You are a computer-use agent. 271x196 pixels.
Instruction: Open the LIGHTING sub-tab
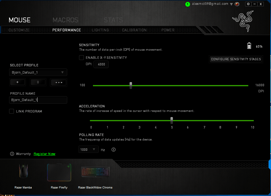point(101,30)
